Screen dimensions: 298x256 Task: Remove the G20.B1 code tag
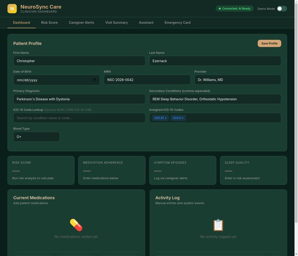[x=166, y=118]
